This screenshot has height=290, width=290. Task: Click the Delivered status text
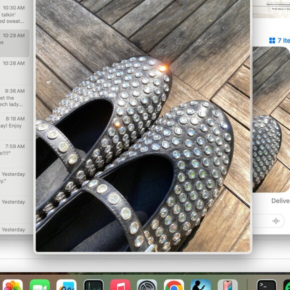point(280,201)
